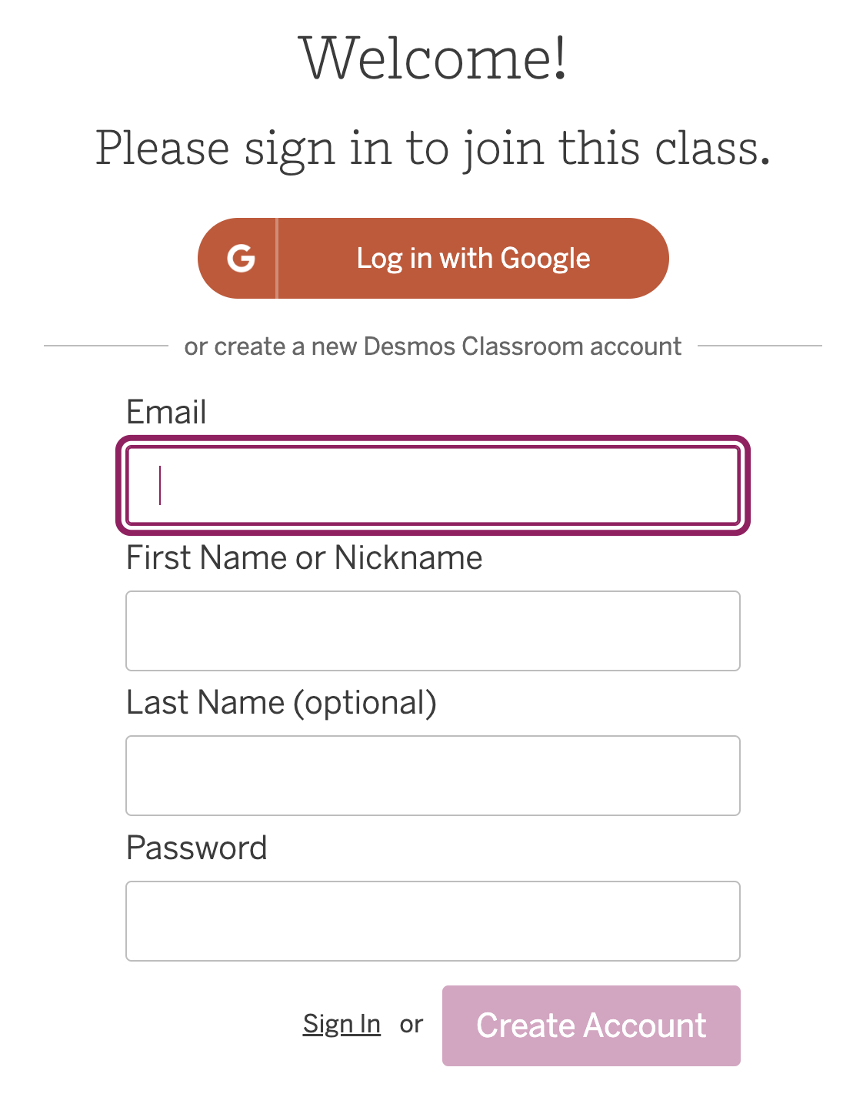Select the Google login branded area
Viewport: 863px width, 1104px height.
(433, 258)
